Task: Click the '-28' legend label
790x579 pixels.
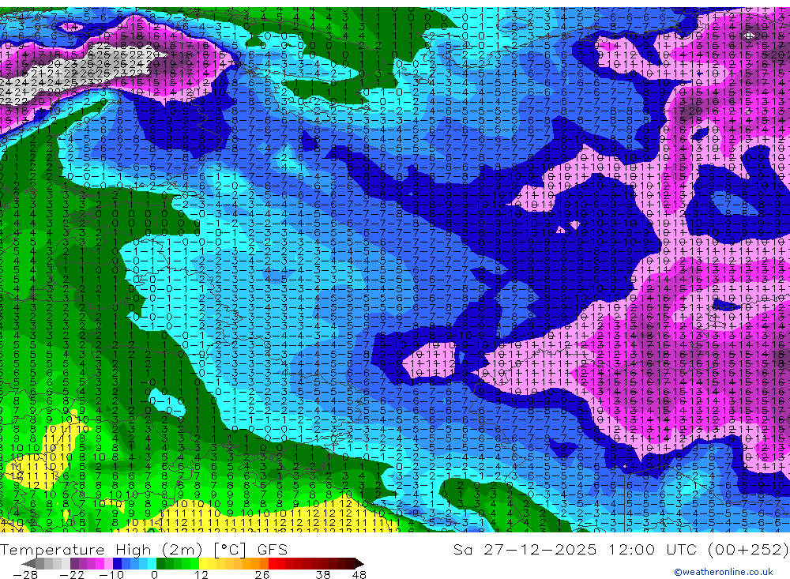Action: click(x=25, y=574)
